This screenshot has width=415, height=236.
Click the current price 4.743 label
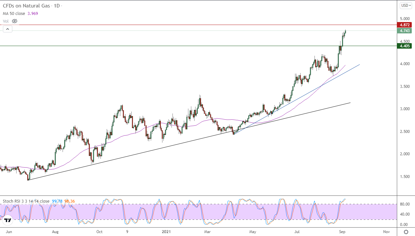[x=405, y=31]
